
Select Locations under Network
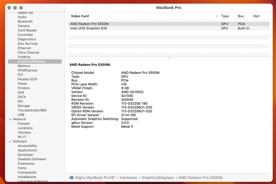(25, 128)
